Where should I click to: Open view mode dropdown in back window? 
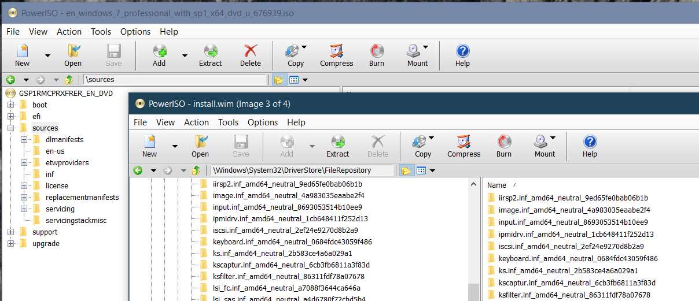pos(305,80)
